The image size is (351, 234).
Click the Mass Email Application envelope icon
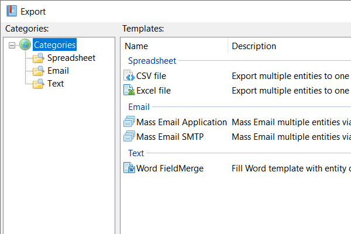click(129, 122)
